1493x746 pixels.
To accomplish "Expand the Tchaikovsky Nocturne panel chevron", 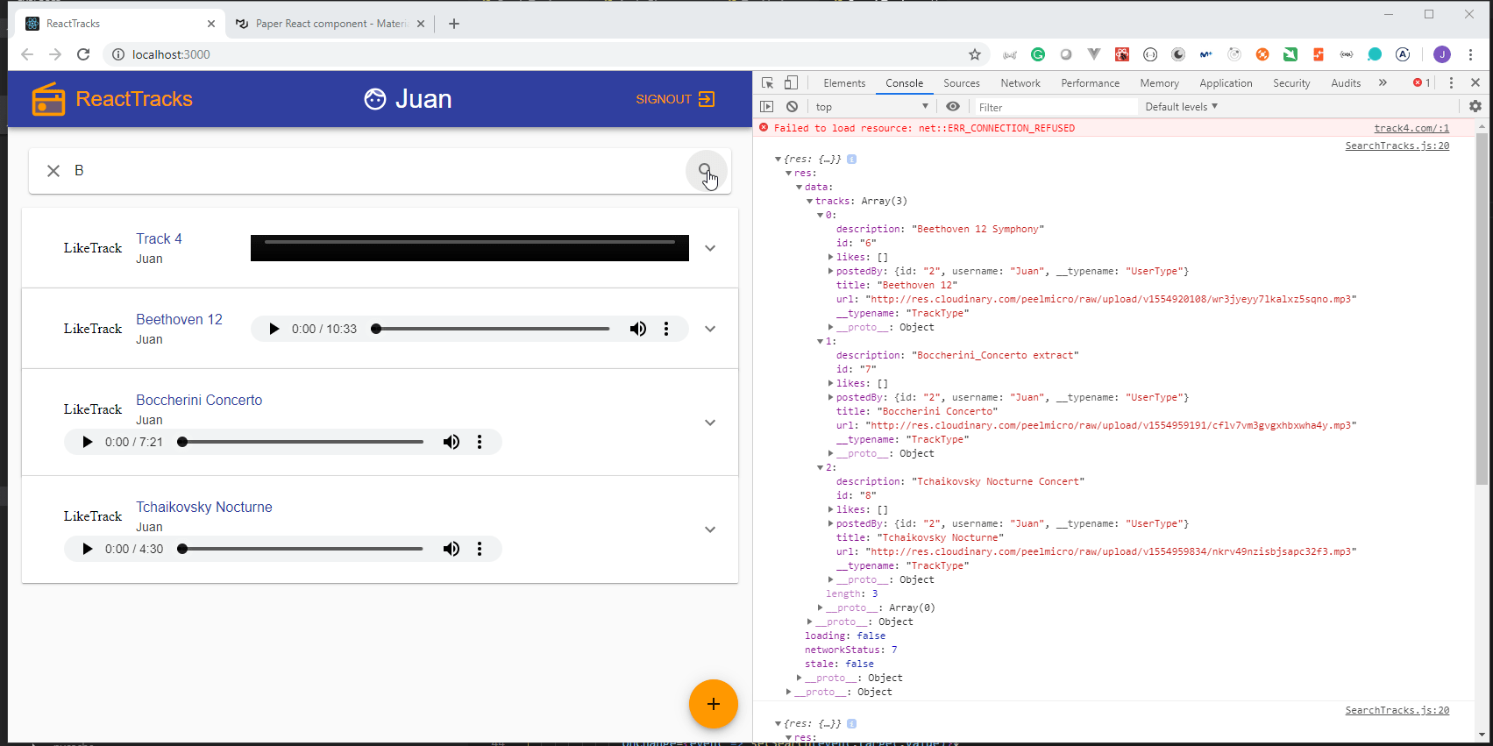I will [710, 529].
